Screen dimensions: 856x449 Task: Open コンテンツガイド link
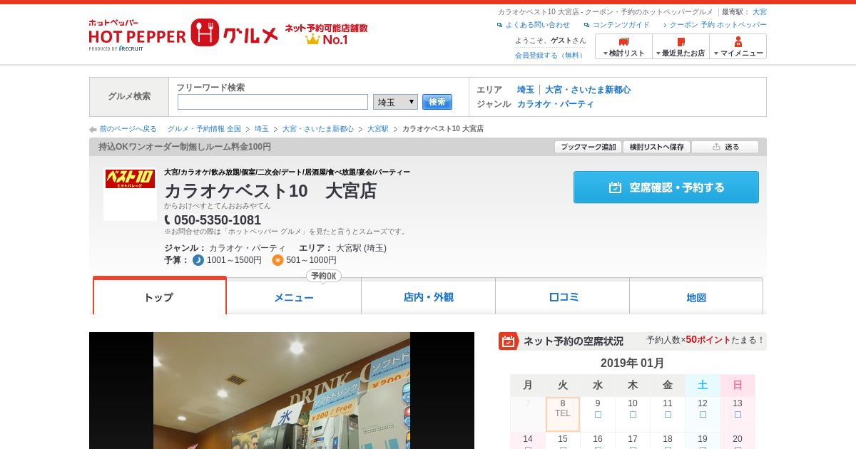coord(621,25)
